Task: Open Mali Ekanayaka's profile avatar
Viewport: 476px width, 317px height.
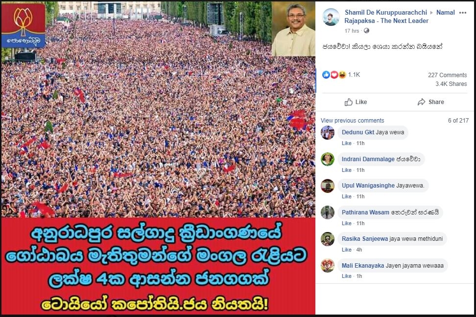Action: [x=328, y=266]
